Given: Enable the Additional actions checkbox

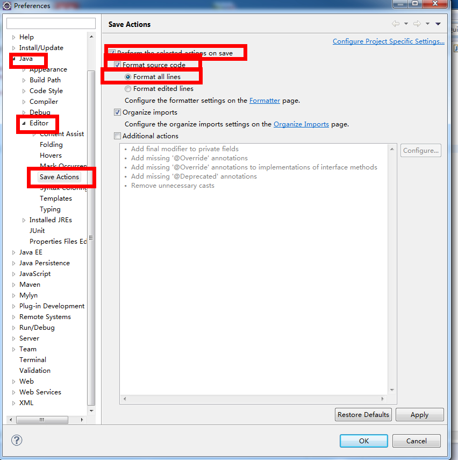Looking at the screenshot, I should pyautogui.click(x=117, y=136).
